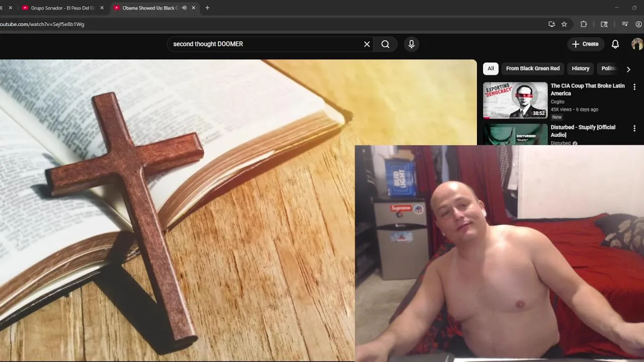The height and width of the screenshot is (362, 644).
Task: Restore the browser window size
Action: tap(634, 8)
